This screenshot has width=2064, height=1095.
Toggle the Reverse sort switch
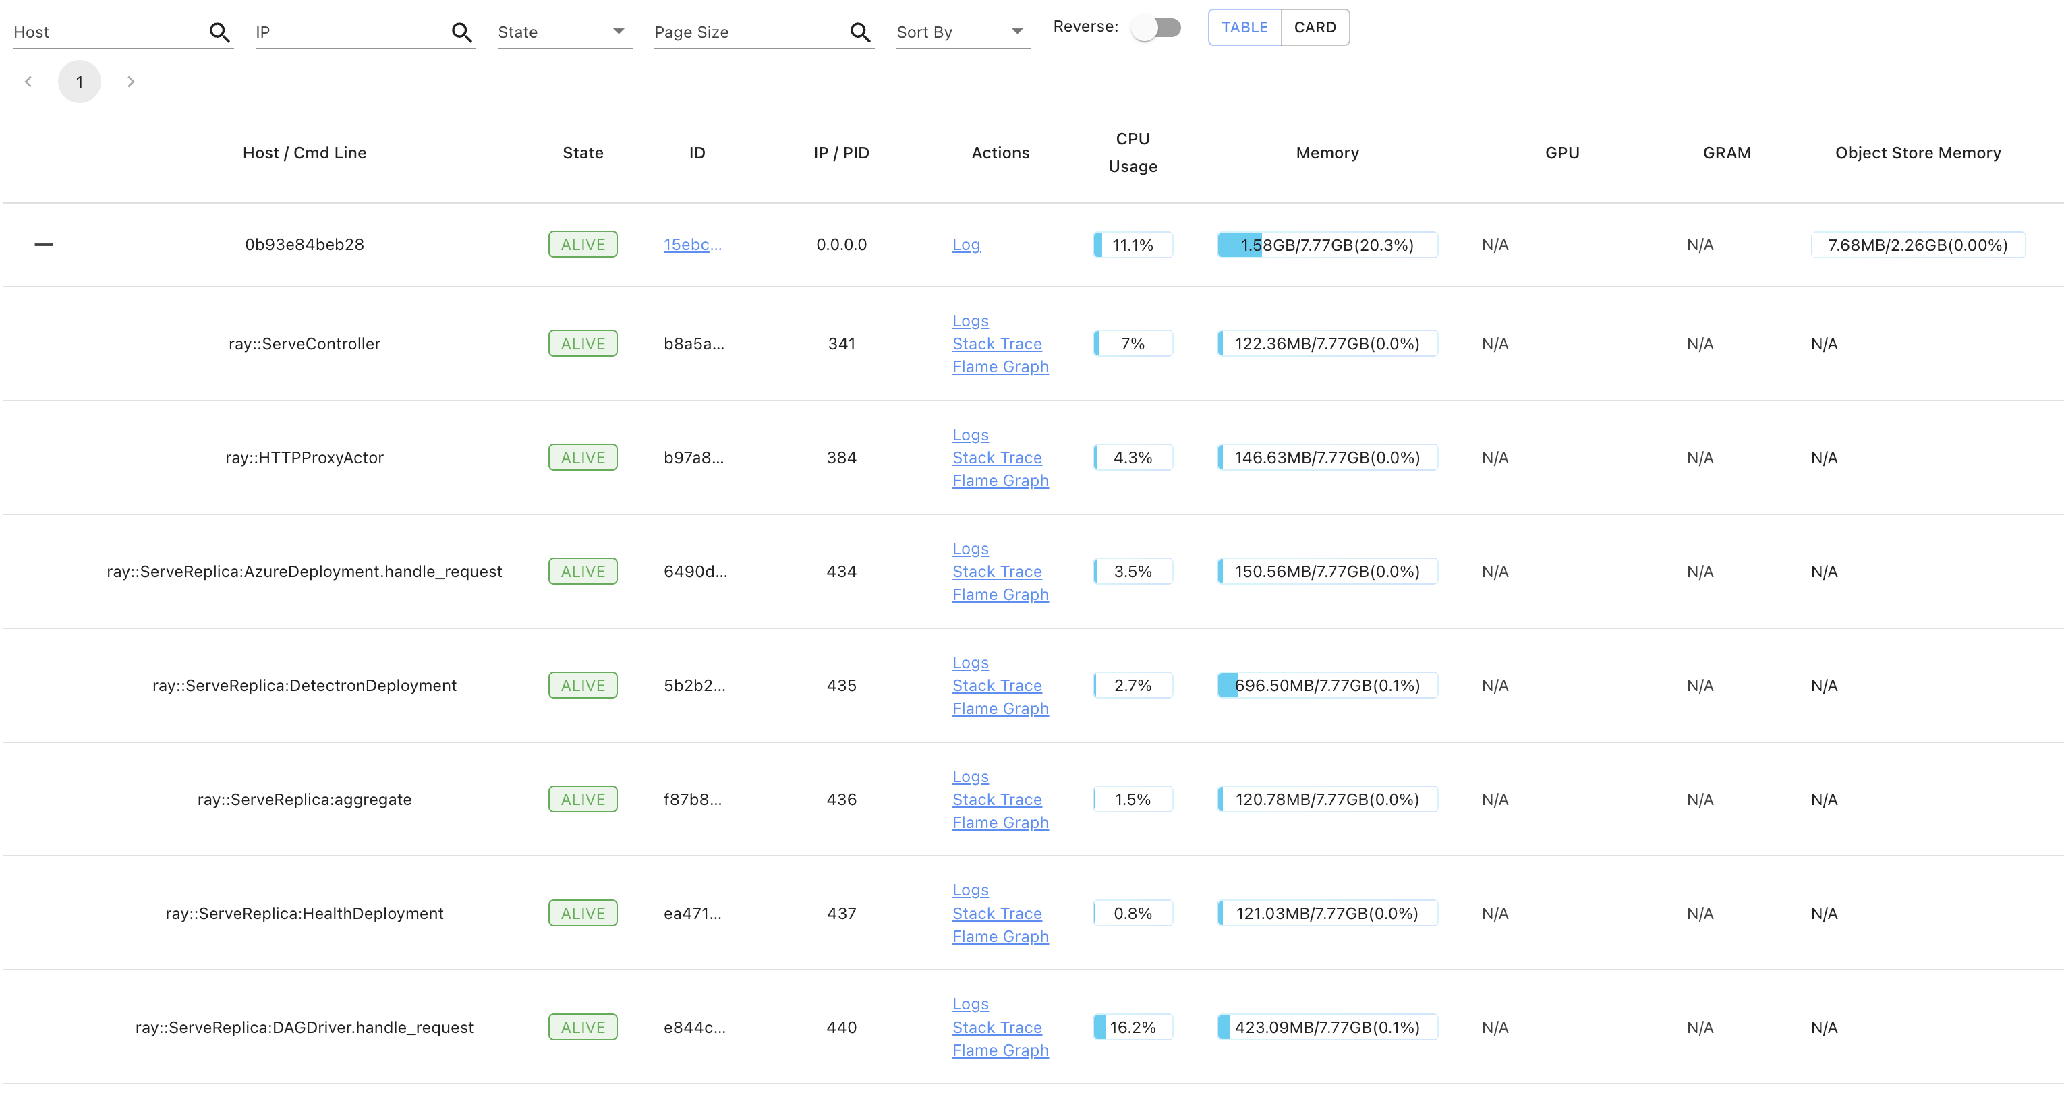point(1155,28)
